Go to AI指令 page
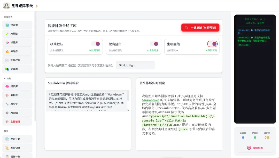279x158 pixels. coord(17,104)
